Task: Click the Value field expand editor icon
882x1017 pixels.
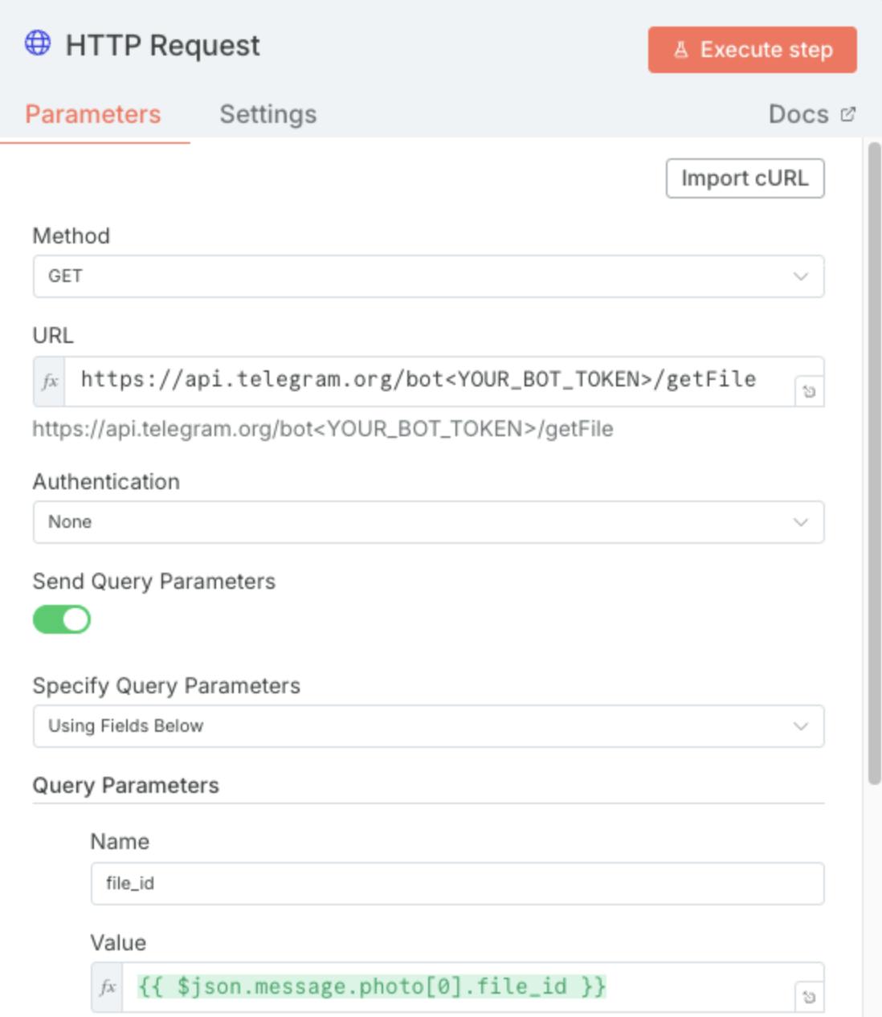Action: click(809, 997)
